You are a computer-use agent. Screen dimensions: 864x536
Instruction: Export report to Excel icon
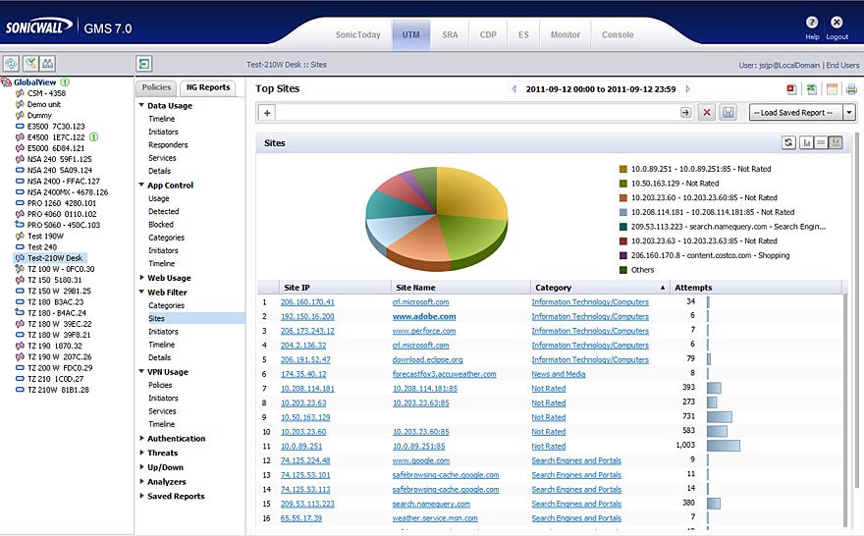pyautogui.click(x=812, y=89)
